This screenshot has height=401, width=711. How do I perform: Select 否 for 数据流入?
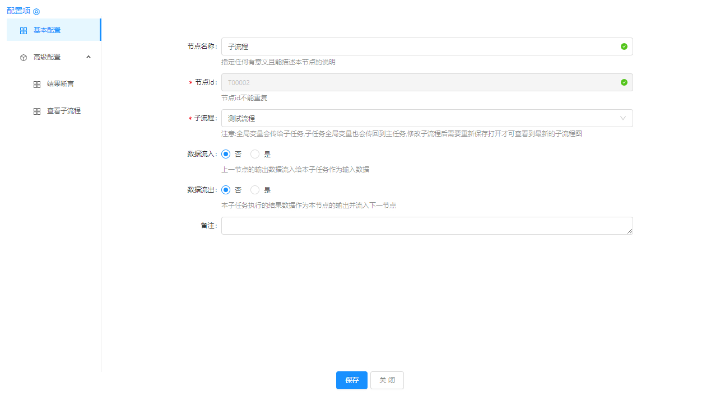point(226,154)
